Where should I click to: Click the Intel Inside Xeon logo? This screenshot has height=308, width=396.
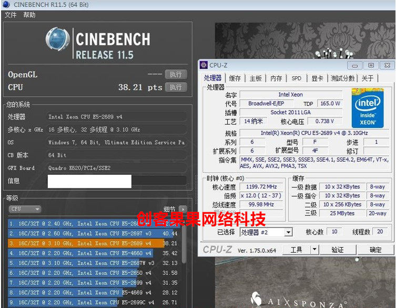tap(368, 108)
